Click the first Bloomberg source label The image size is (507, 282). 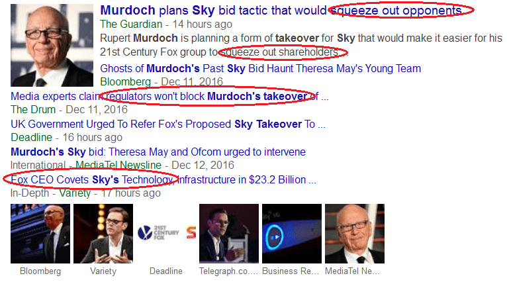126,81
